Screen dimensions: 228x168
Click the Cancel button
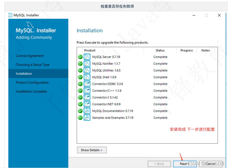(210, 164)
